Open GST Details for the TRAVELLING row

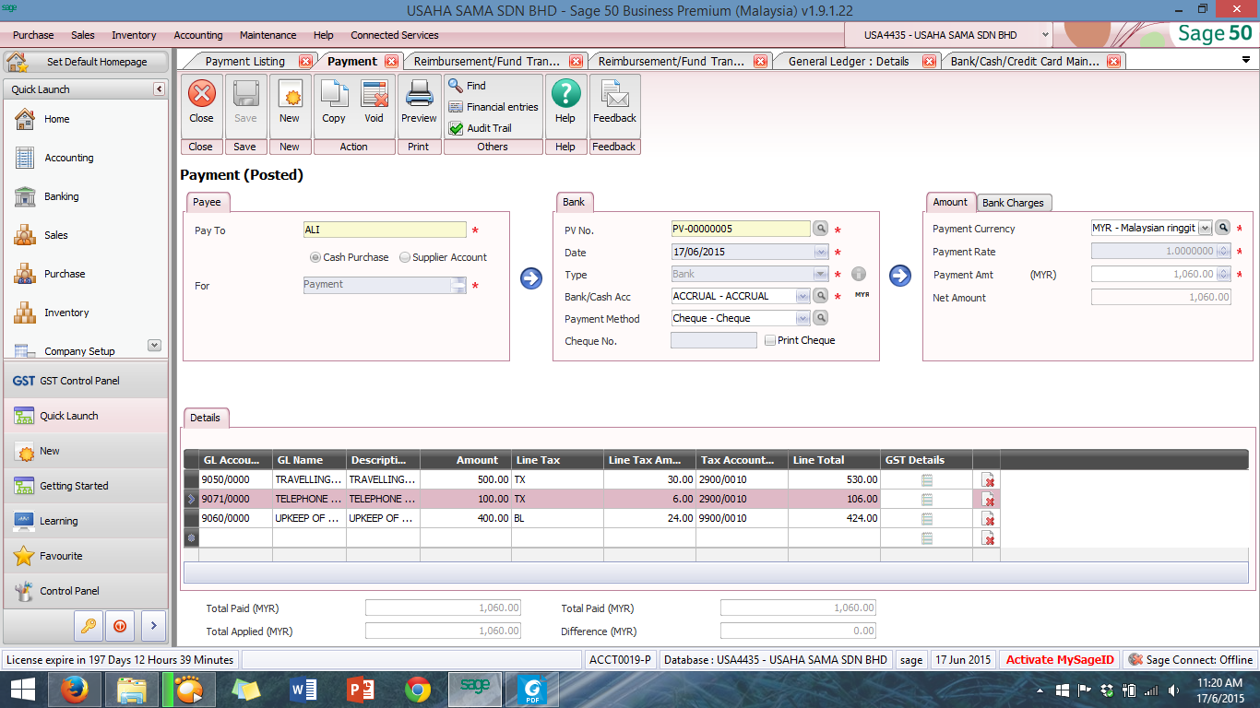point(927,479)
